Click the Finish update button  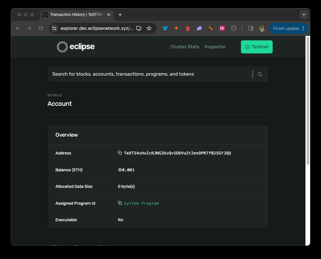tap(286, 28)
